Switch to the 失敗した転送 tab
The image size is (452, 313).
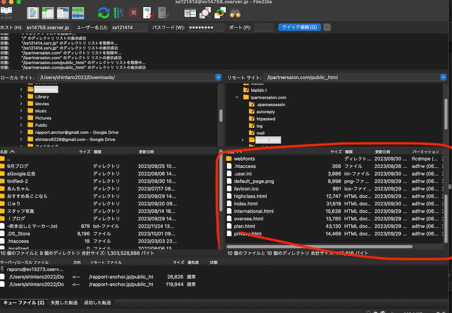(x=64, y=303)
